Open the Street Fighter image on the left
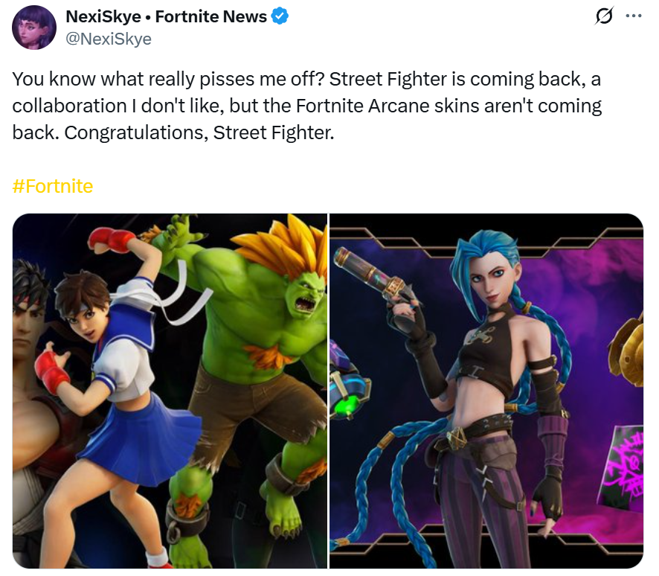 170,391
